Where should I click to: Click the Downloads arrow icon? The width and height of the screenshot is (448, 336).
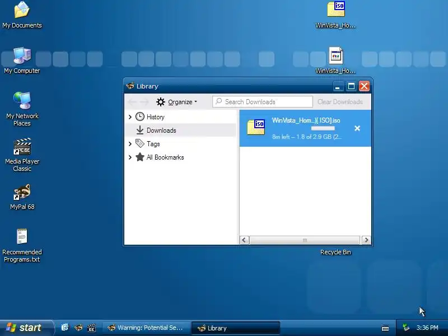139,130
